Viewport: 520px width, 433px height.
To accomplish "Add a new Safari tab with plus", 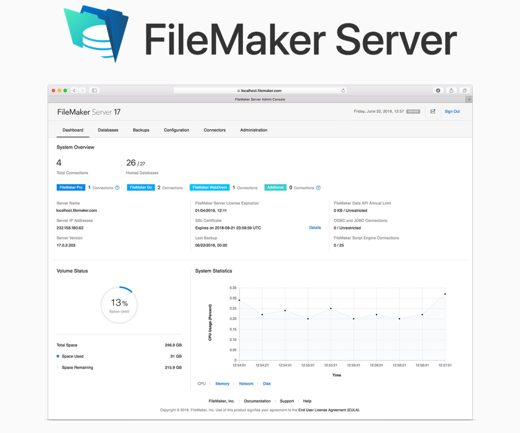I will pyautogui.click(x=469, y=99).
